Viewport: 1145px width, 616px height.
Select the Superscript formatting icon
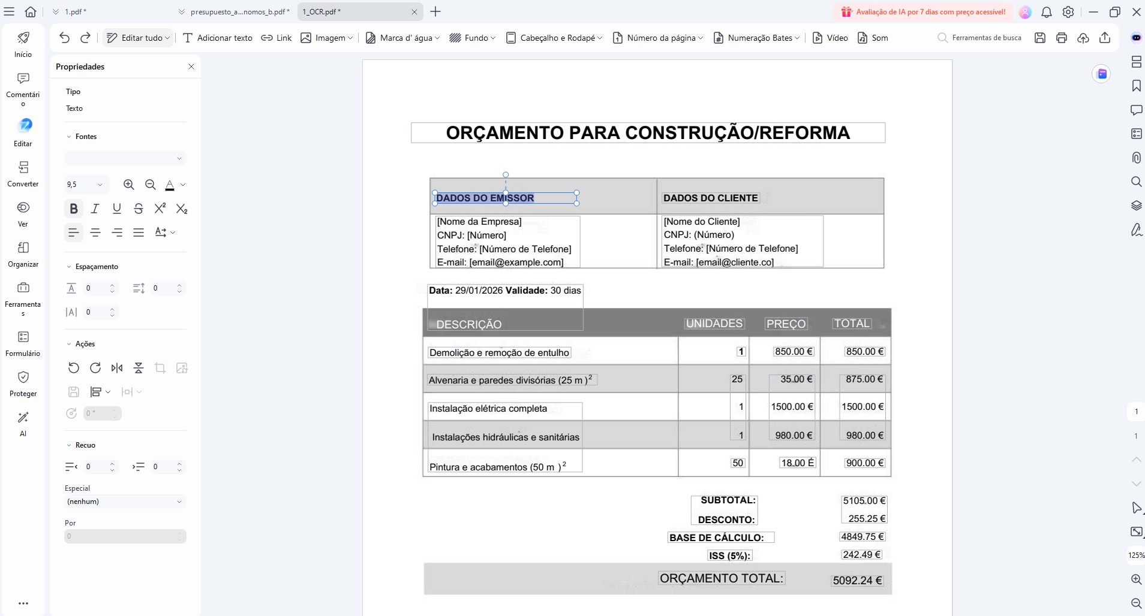coord(160,209)
